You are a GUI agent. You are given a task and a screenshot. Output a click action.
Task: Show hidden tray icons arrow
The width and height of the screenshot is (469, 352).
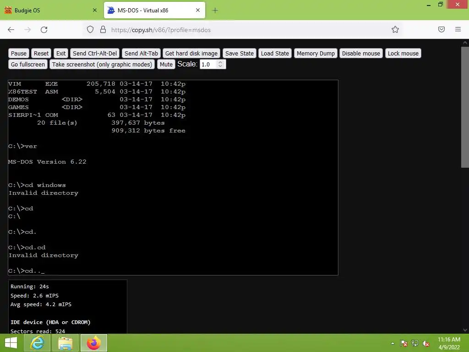coord(393,343)
